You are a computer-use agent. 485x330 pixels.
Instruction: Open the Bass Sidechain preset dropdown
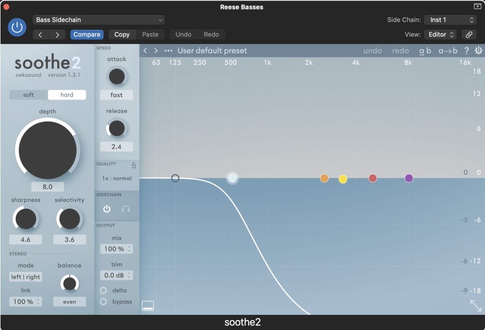(99, 20)
